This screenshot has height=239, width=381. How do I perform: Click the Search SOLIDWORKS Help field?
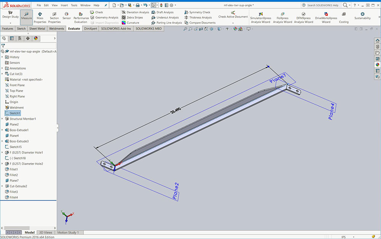(322, 5)
